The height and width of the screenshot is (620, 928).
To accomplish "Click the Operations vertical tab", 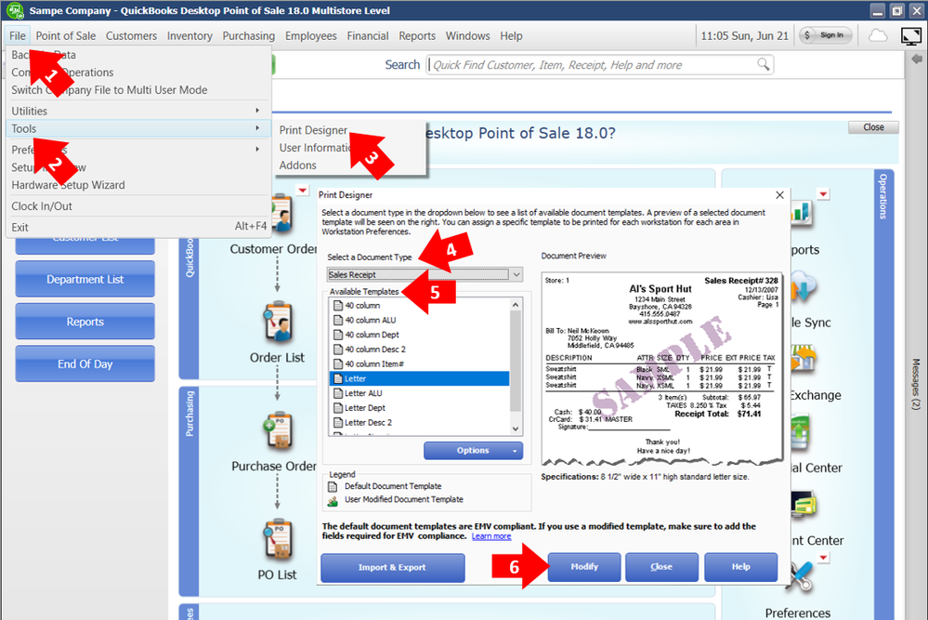I will [x=883, y=197].
